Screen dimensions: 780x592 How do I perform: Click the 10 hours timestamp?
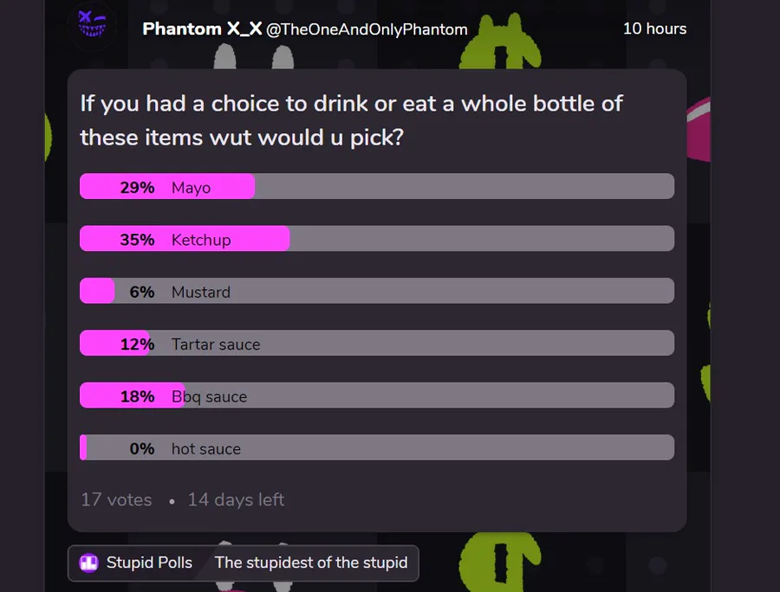tap(654, 29)
